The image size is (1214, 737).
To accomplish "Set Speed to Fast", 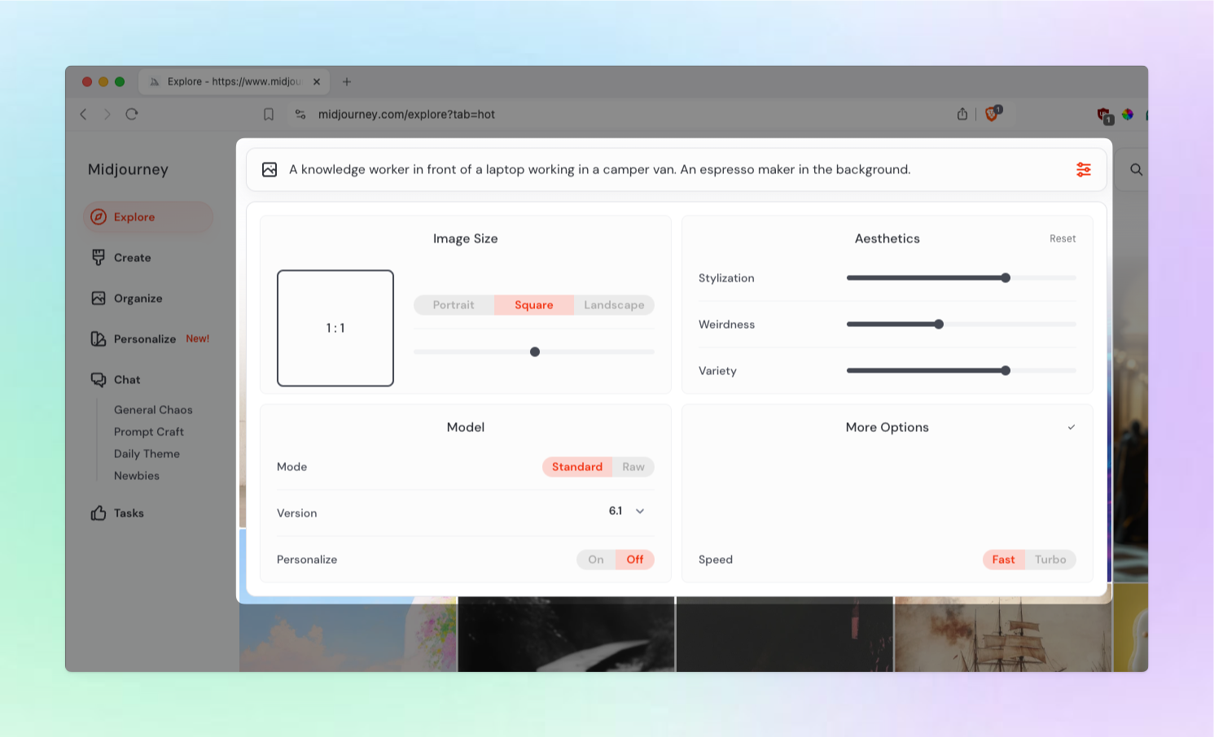I will point(1004,560).
